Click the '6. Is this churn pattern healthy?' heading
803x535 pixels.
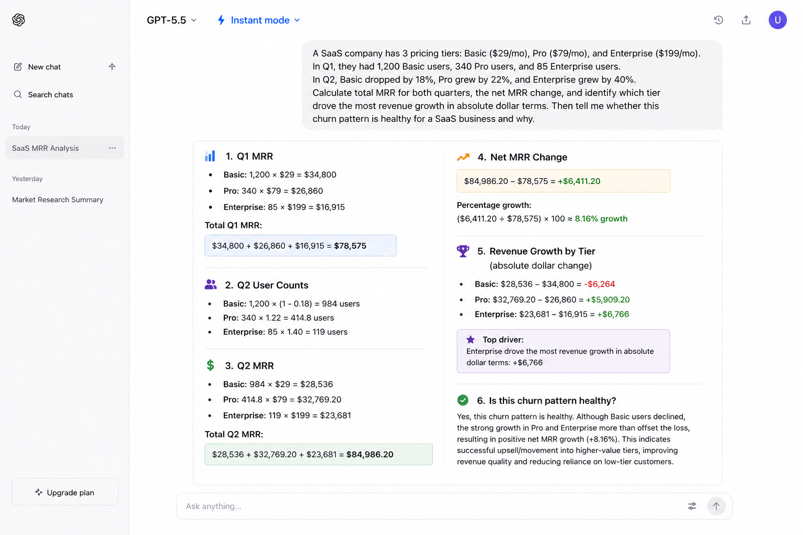point(546,401)
